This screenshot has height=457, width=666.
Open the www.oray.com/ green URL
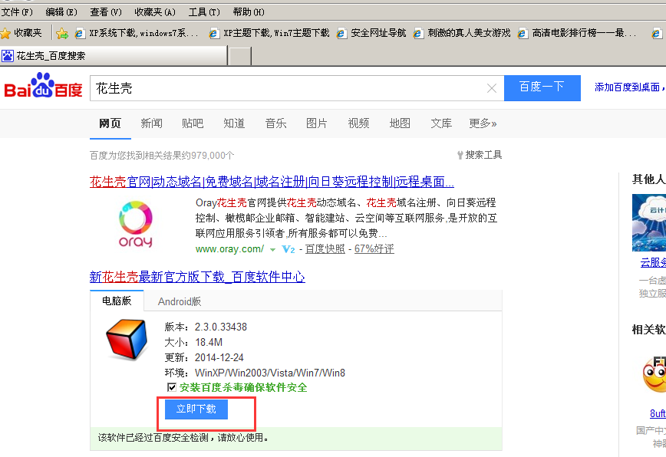[x=229, y=249]
